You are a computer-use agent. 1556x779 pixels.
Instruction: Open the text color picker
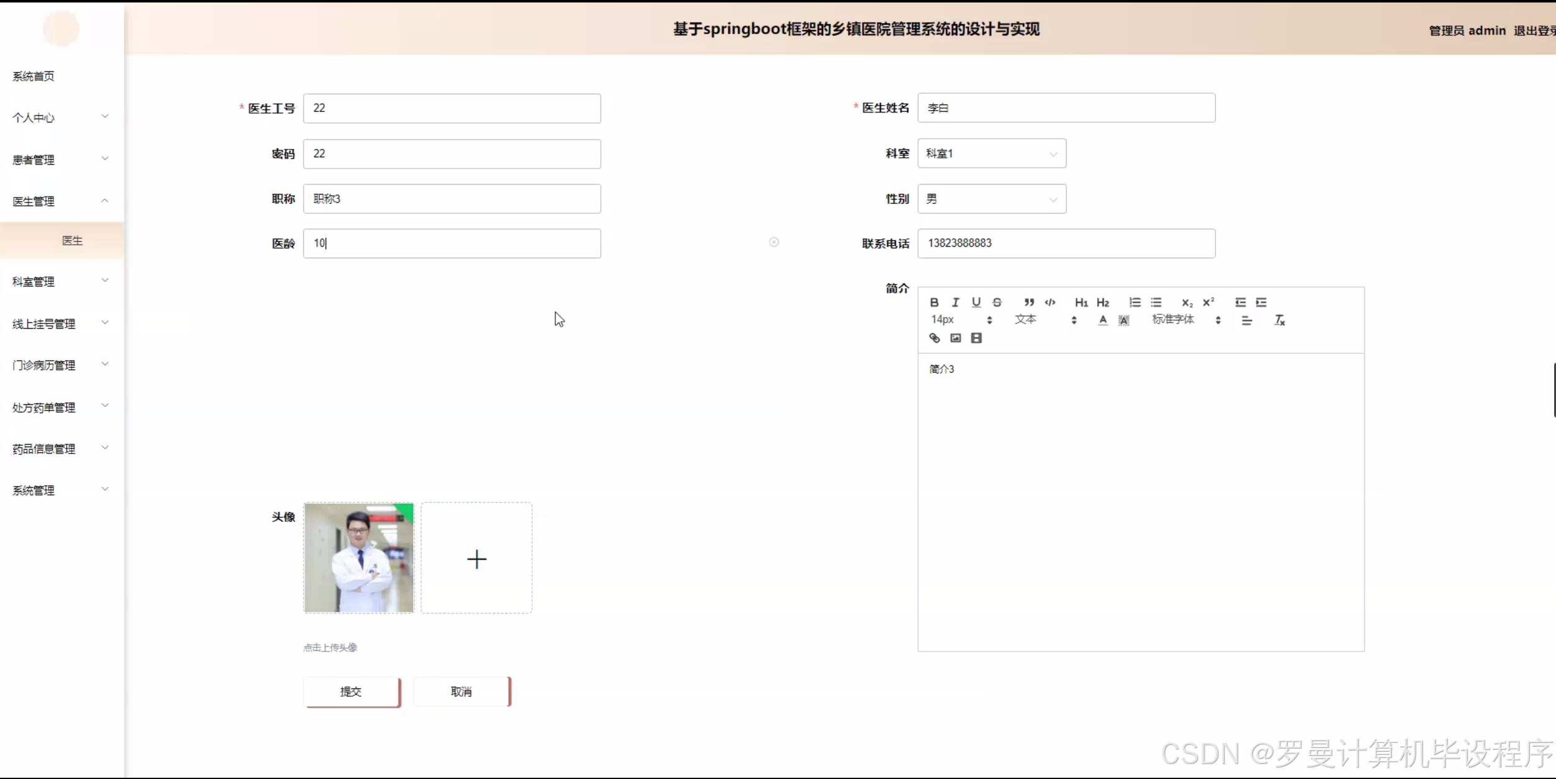(1103, 321)
